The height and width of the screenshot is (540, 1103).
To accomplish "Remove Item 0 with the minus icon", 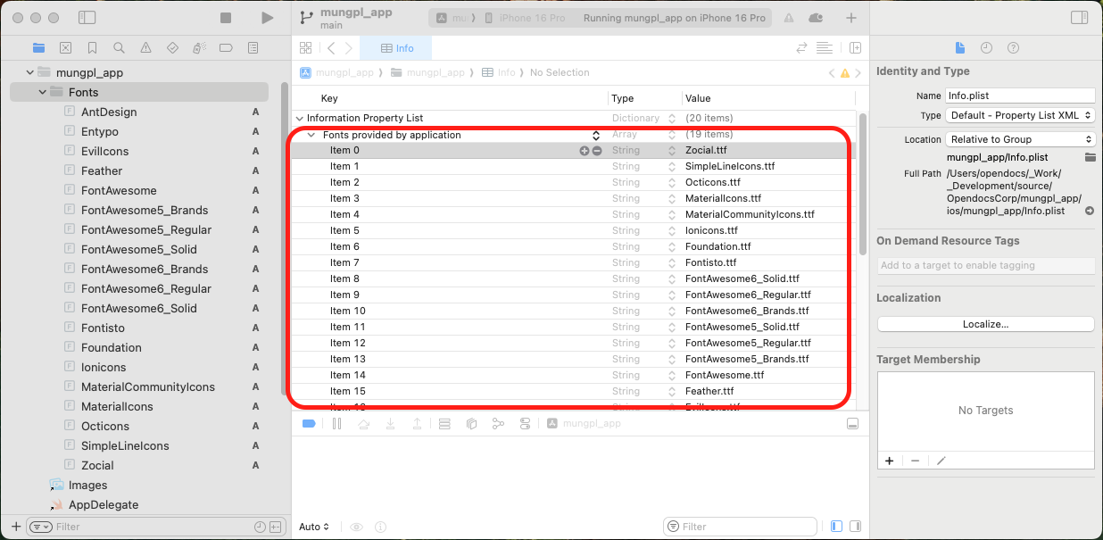I will point(597,151).
